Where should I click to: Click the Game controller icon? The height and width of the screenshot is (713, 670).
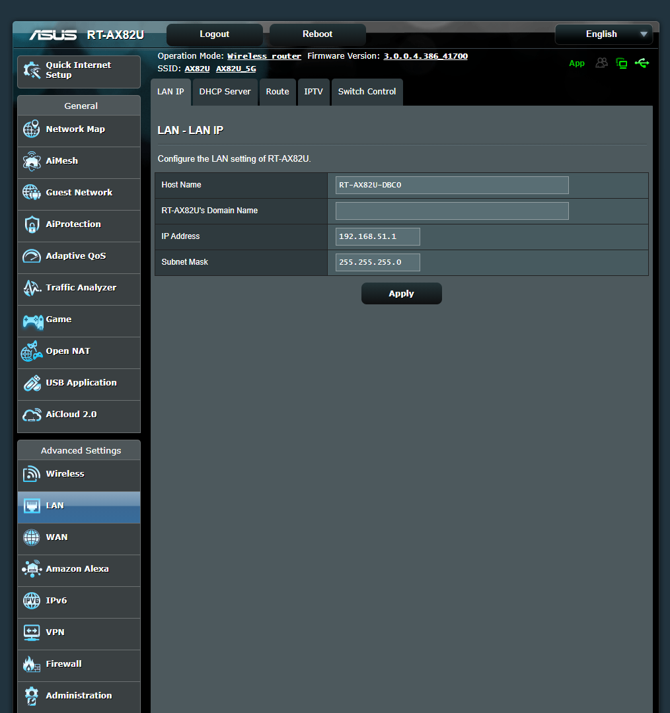point(33,322)
